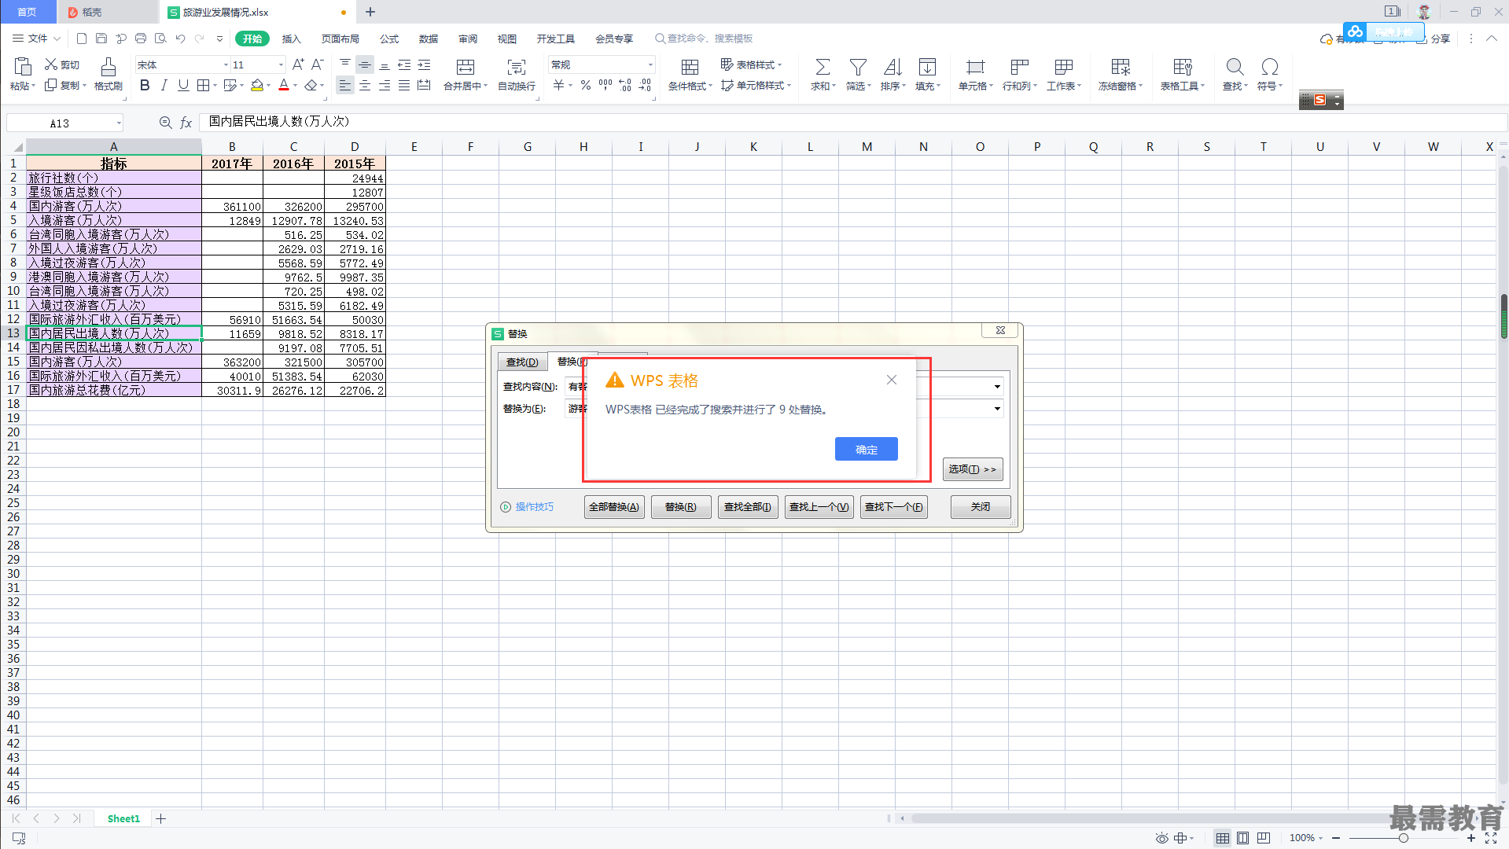
Task: Open the font name dropdown 宋体
Action: tap(226, 64)
